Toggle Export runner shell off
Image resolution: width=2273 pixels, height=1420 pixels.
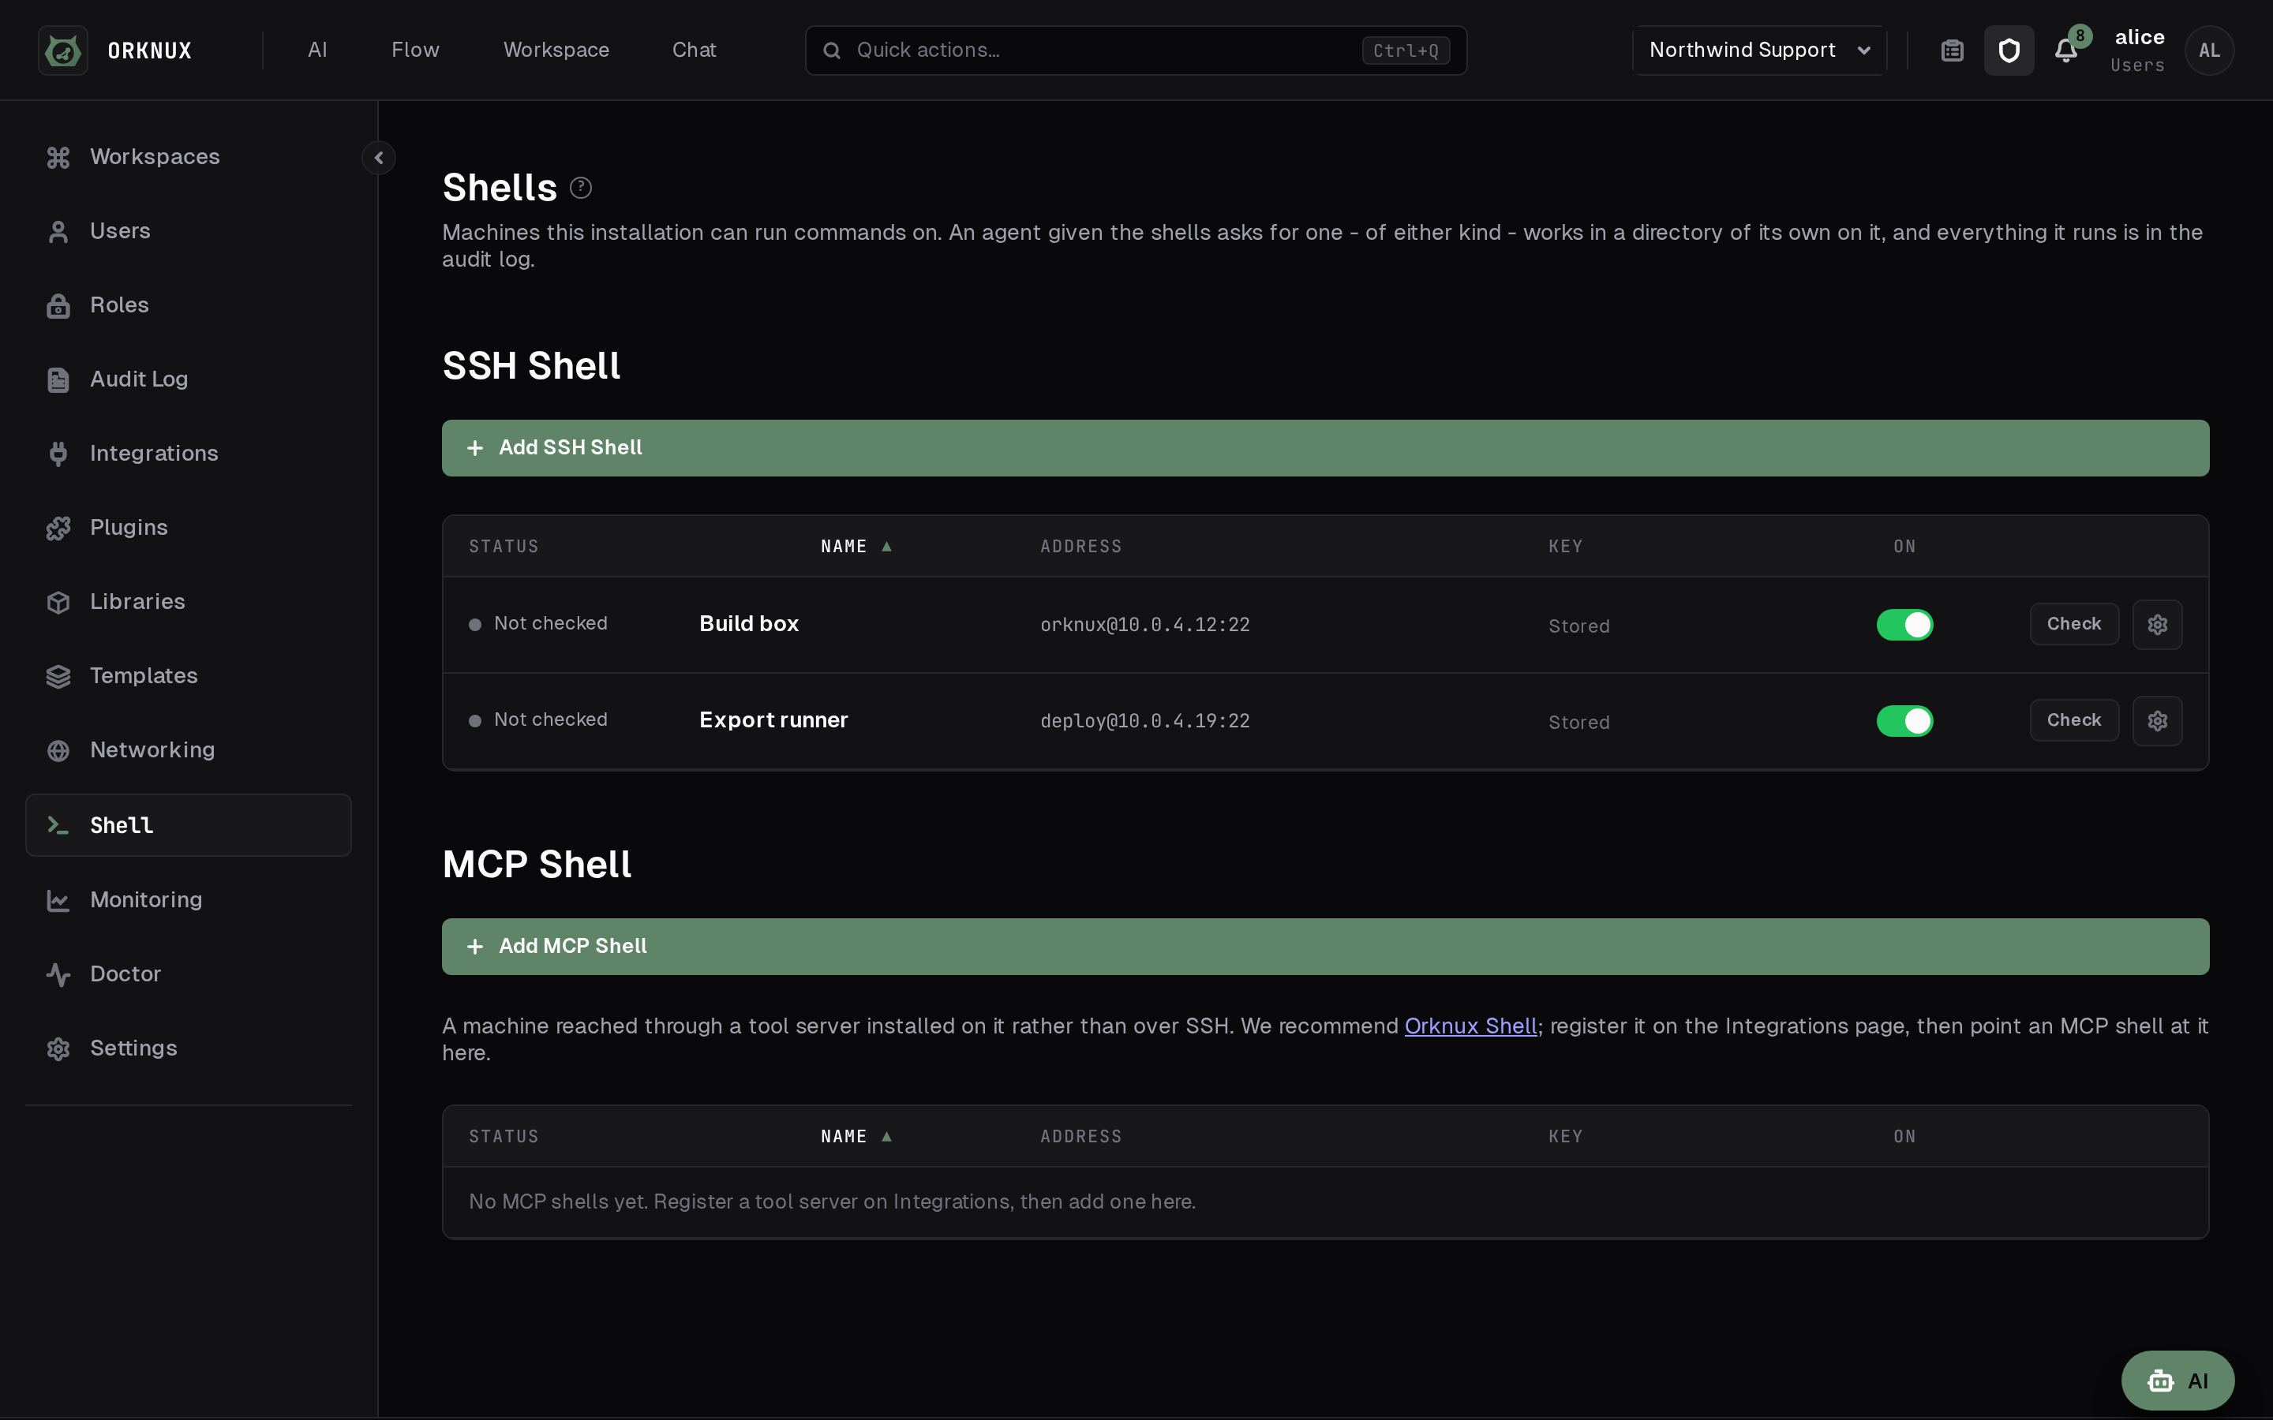(1904, 721)
